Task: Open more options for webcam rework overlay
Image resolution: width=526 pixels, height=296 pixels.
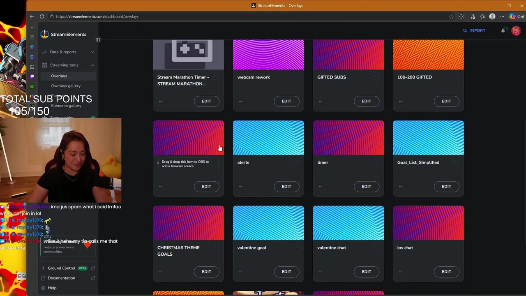Action: pyautogui.click(x=241, y=101)
